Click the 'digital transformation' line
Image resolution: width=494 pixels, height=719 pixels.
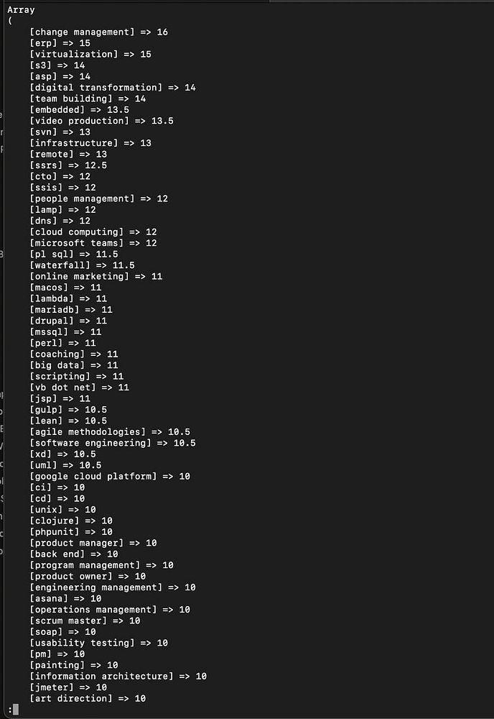(112, 87)
